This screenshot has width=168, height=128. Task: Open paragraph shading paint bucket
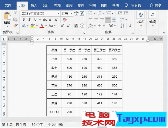90,26
